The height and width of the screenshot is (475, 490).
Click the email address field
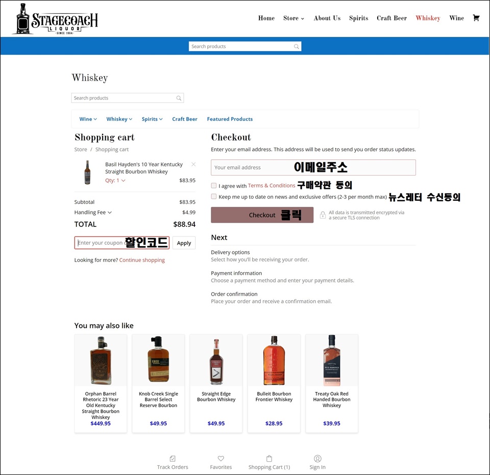tap(313, 168)
